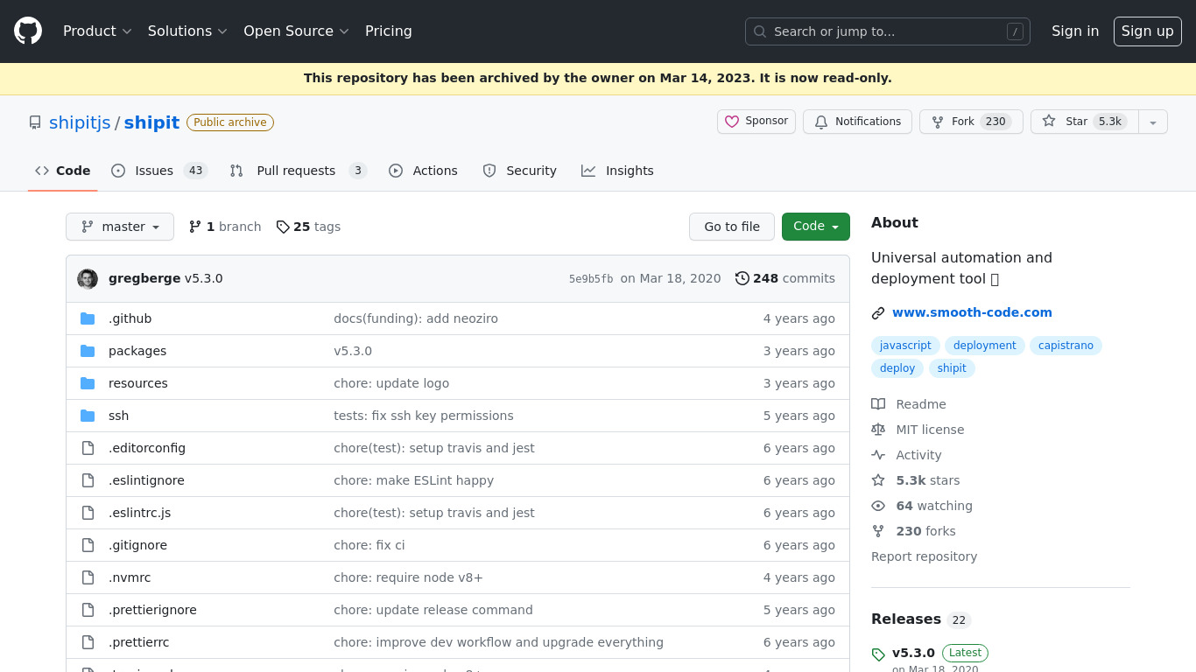This screenshot has width=1196, height=672.
Task: Open the .prettierignore file
Action: (x=152, y=610)
